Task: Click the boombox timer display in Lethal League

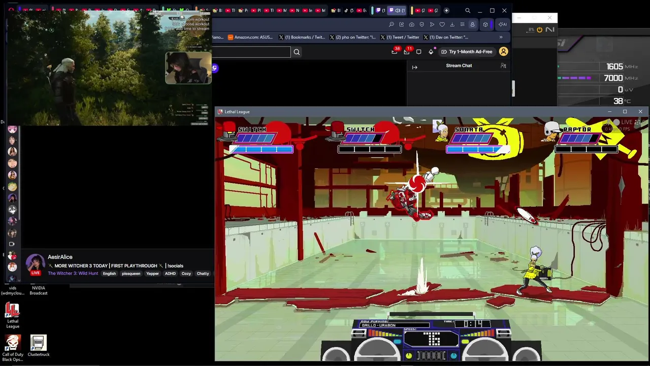Action: 472,324
